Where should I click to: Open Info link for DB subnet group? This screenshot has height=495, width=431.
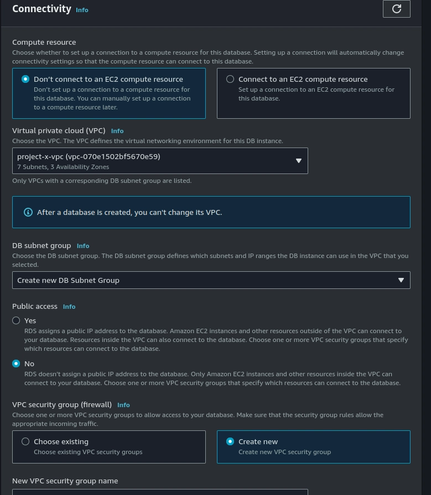point(83,246)
